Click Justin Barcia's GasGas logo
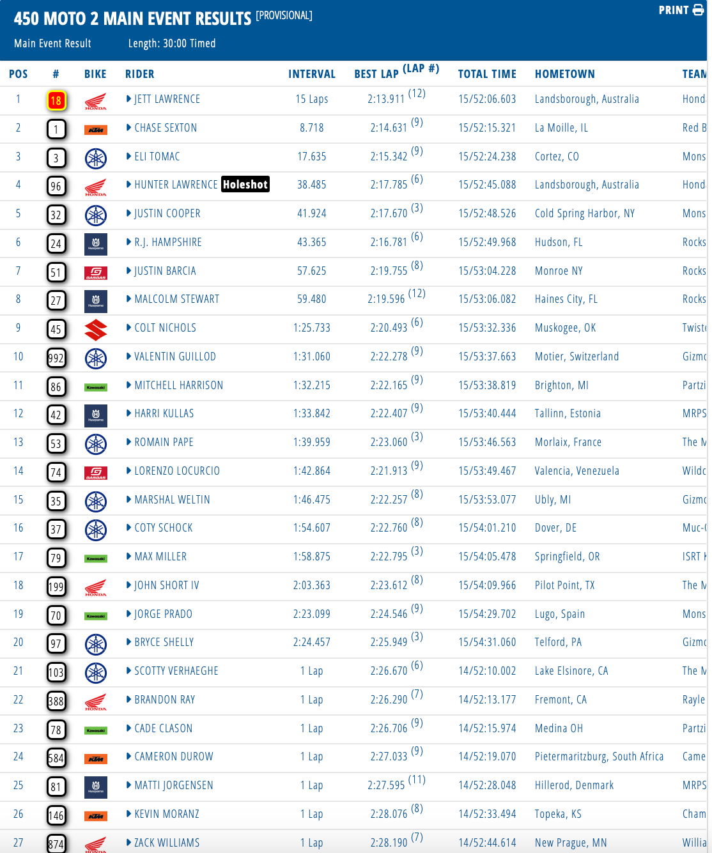 (x=96, y=273)
